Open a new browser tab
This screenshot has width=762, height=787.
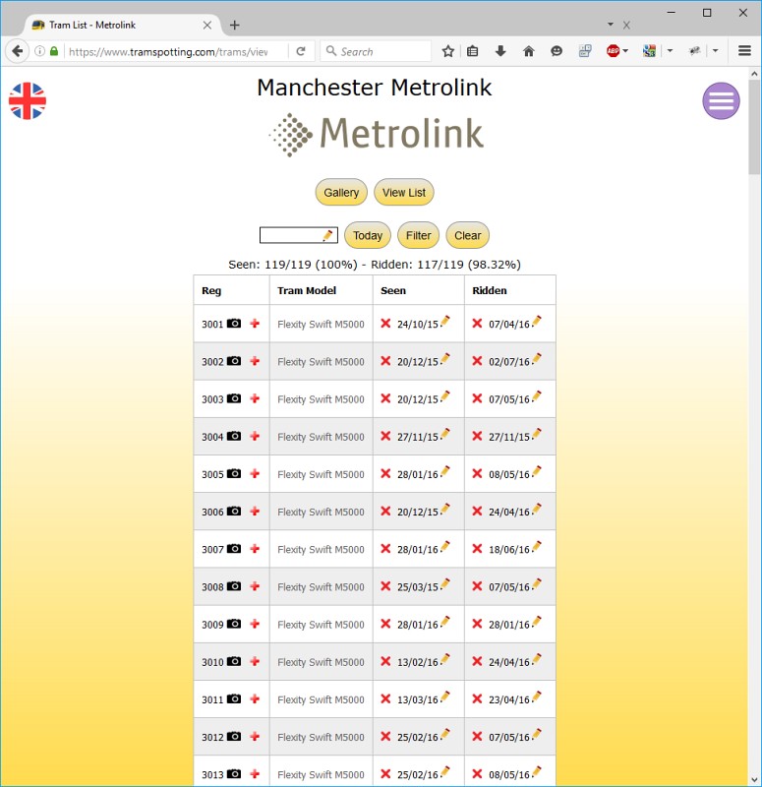point(234,26)
